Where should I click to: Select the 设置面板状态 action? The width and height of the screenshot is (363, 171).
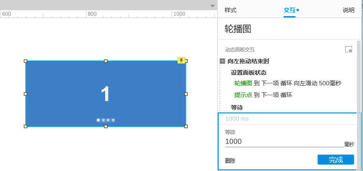[249, 73]
